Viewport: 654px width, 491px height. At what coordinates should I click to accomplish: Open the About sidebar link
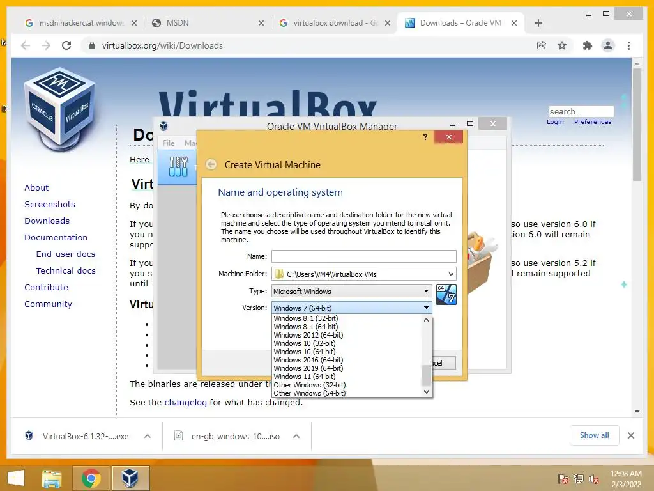click(36, 187)
